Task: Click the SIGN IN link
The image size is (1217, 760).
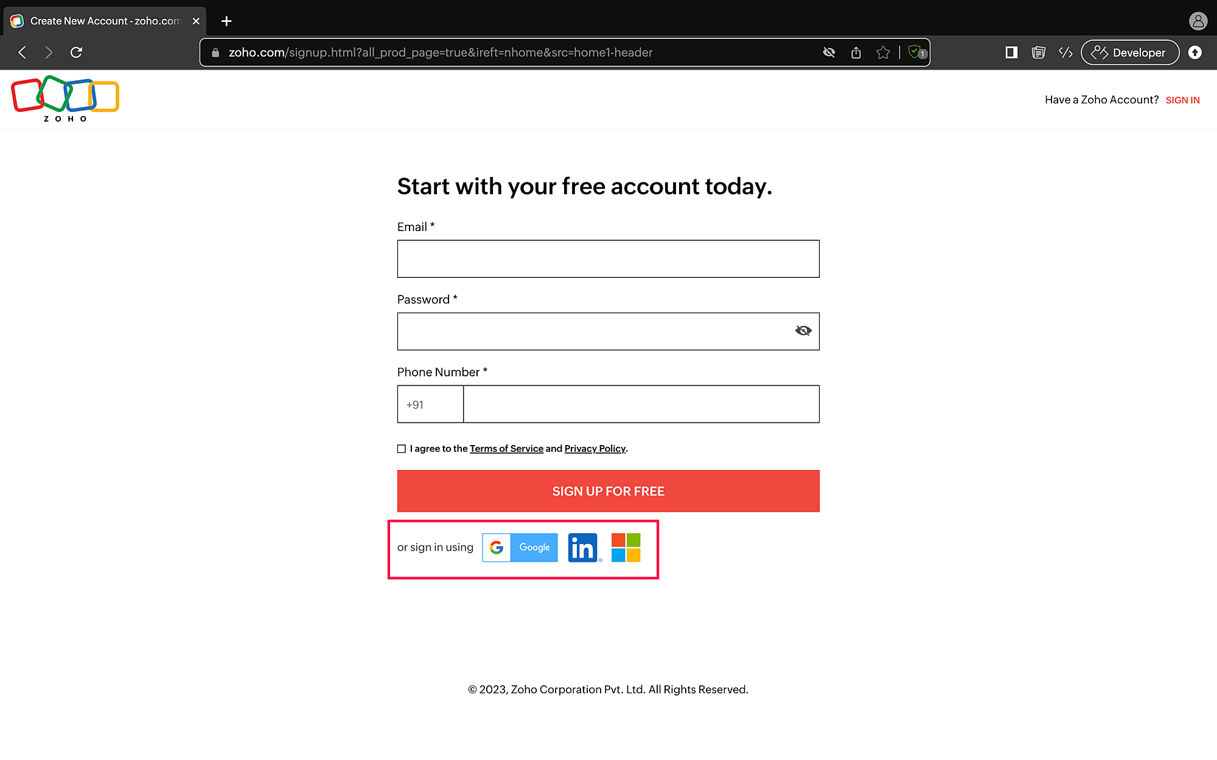Action: click(x=1182, y=100)
